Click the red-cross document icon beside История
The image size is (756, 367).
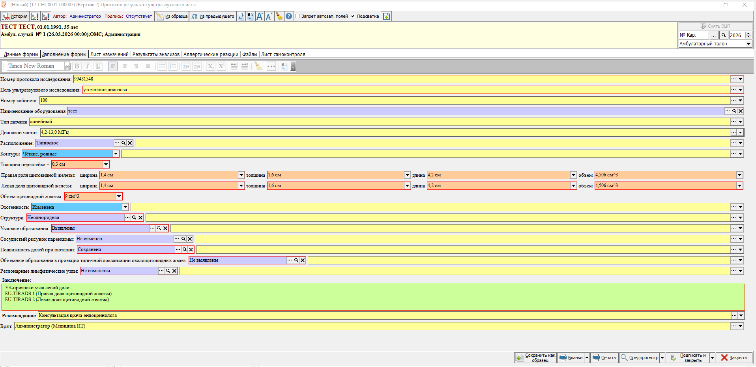click(46, 16)
